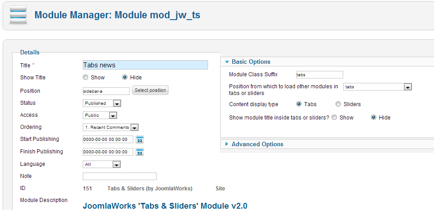The width and height of the screenshot is (434, 210).
Task: Select Show for Show Title
Action: (x=85, y=78)
